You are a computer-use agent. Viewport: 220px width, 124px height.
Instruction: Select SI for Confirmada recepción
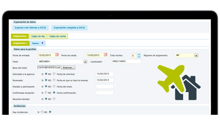click(x=46, y=93)
